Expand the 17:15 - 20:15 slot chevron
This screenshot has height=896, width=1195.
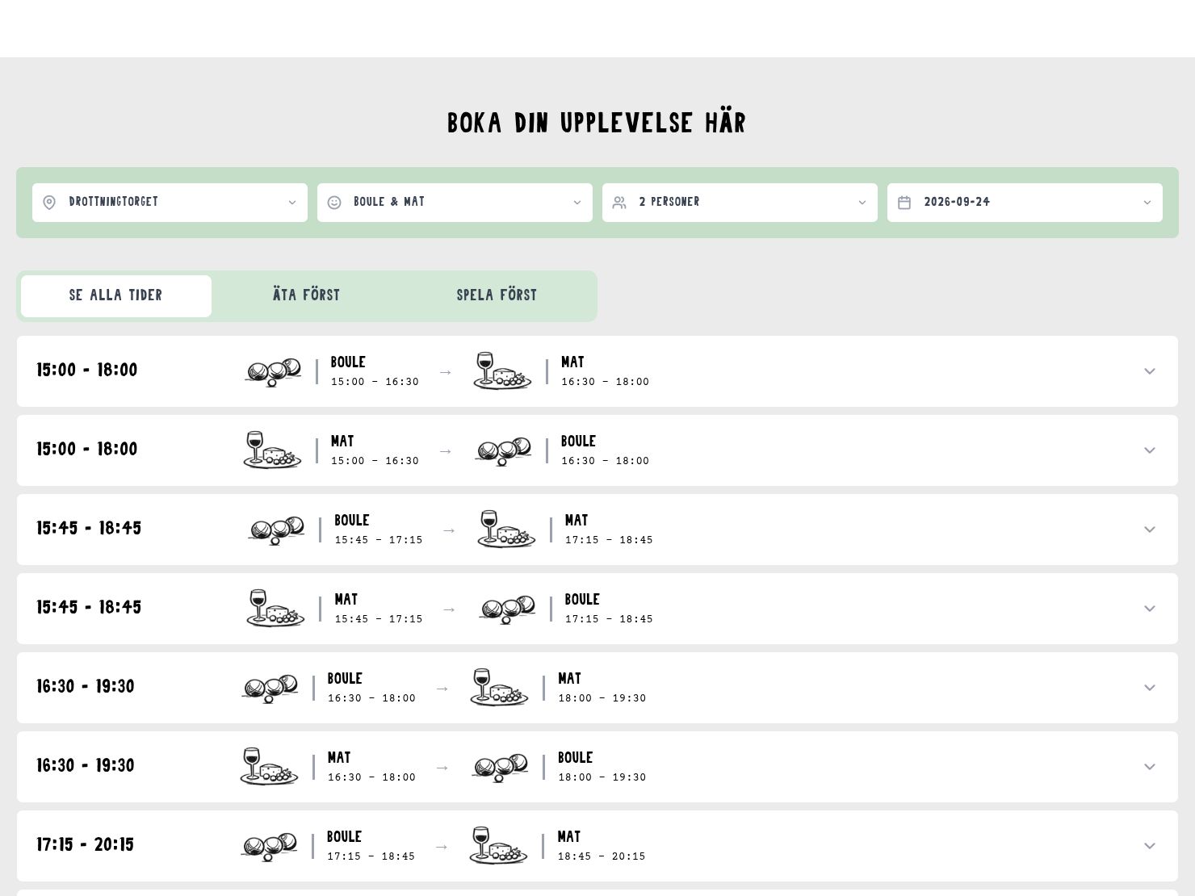click(x=1150, y=846)
